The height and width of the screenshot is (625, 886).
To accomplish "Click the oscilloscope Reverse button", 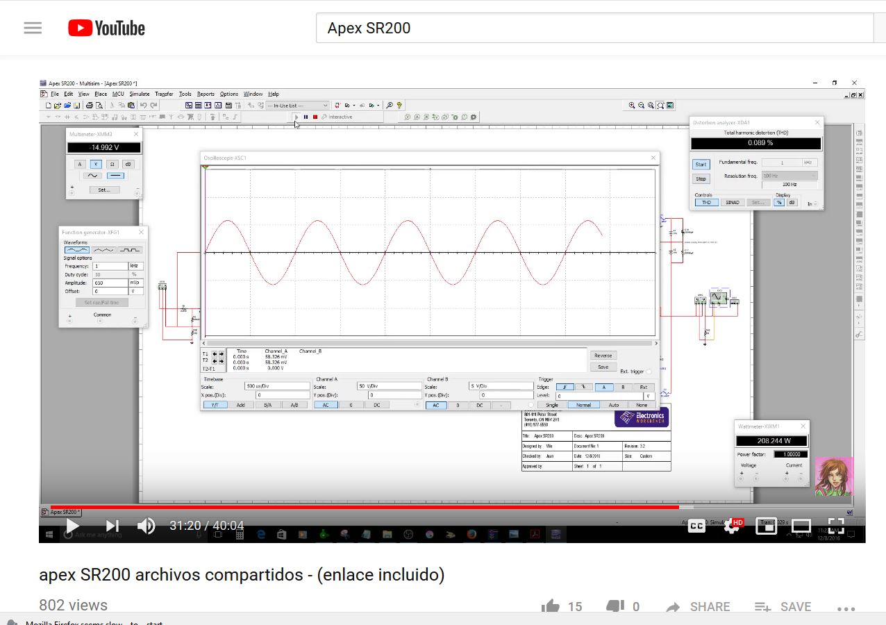I will pyautogui.click(x=603, y=356).
